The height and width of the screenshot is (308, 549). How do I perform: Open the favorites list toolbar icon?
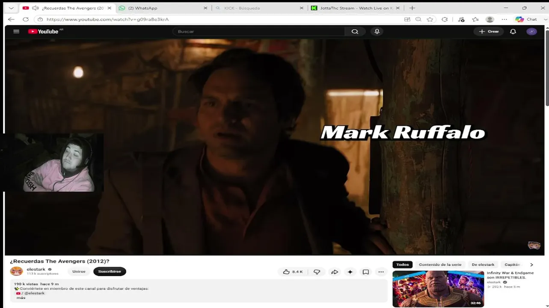(475, 19)
